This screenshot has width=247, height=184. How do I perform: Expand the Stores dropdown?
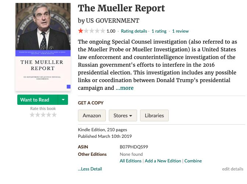[123, 115]
